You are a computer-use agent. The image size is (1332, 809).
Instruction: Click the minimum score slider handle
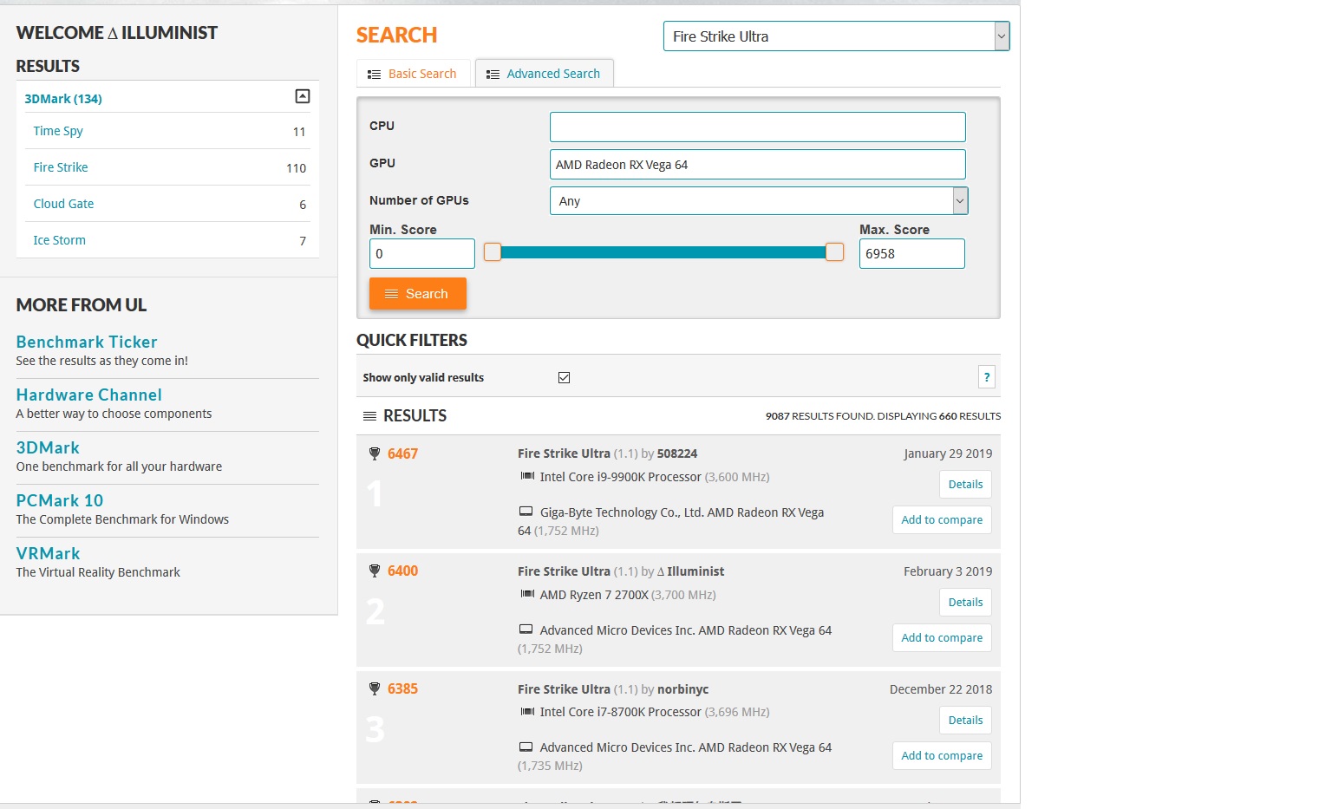pyautogui.click(x=493, y=252)
